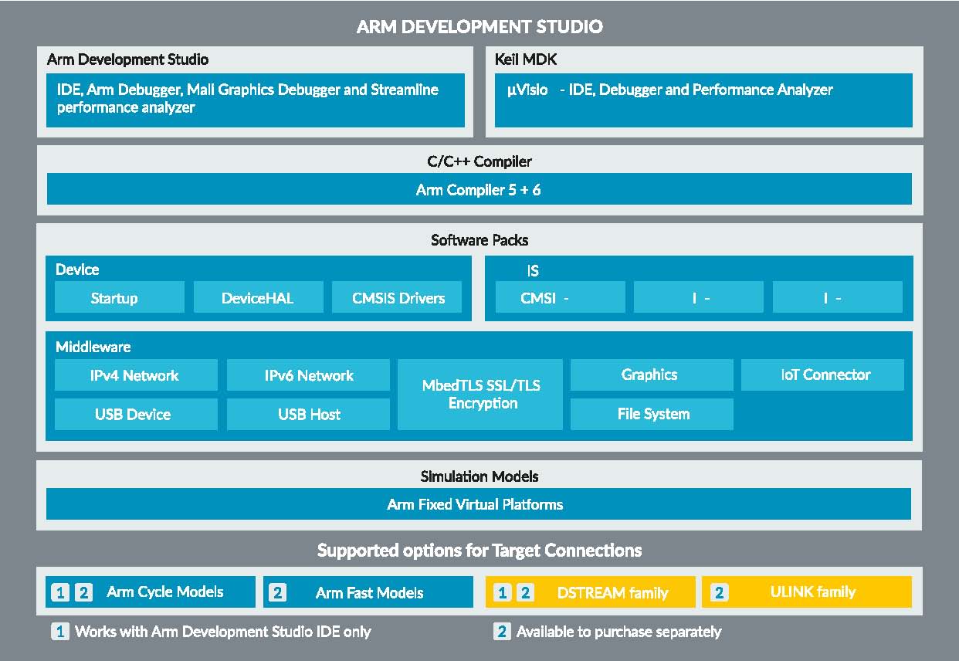Select "Available to purchase separately" legend text

click(x=619, y=632)
